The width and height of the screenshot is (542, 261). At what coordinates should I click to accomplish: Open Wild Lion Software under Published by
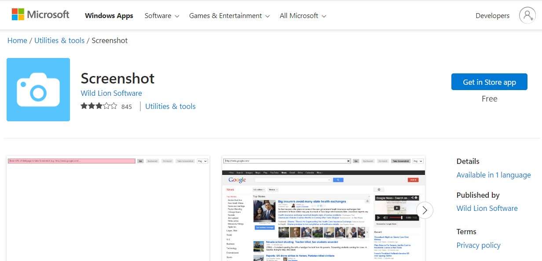click(487, 208)
